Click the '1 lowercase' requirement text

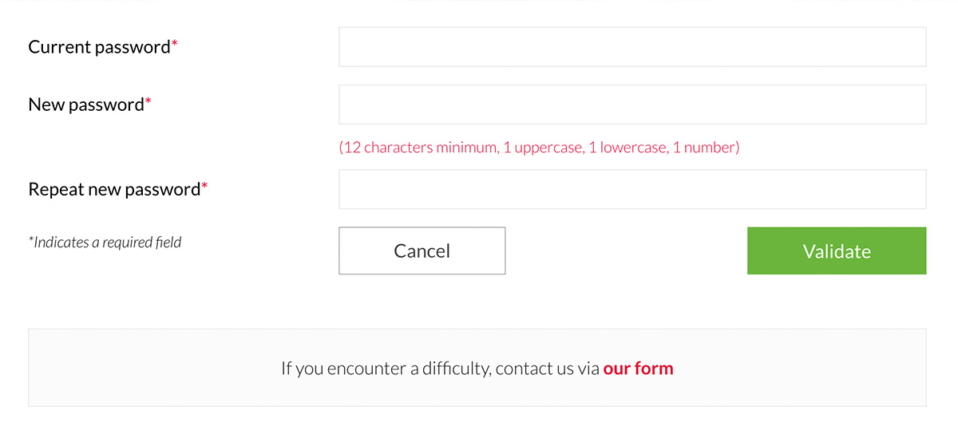[627, 148]
